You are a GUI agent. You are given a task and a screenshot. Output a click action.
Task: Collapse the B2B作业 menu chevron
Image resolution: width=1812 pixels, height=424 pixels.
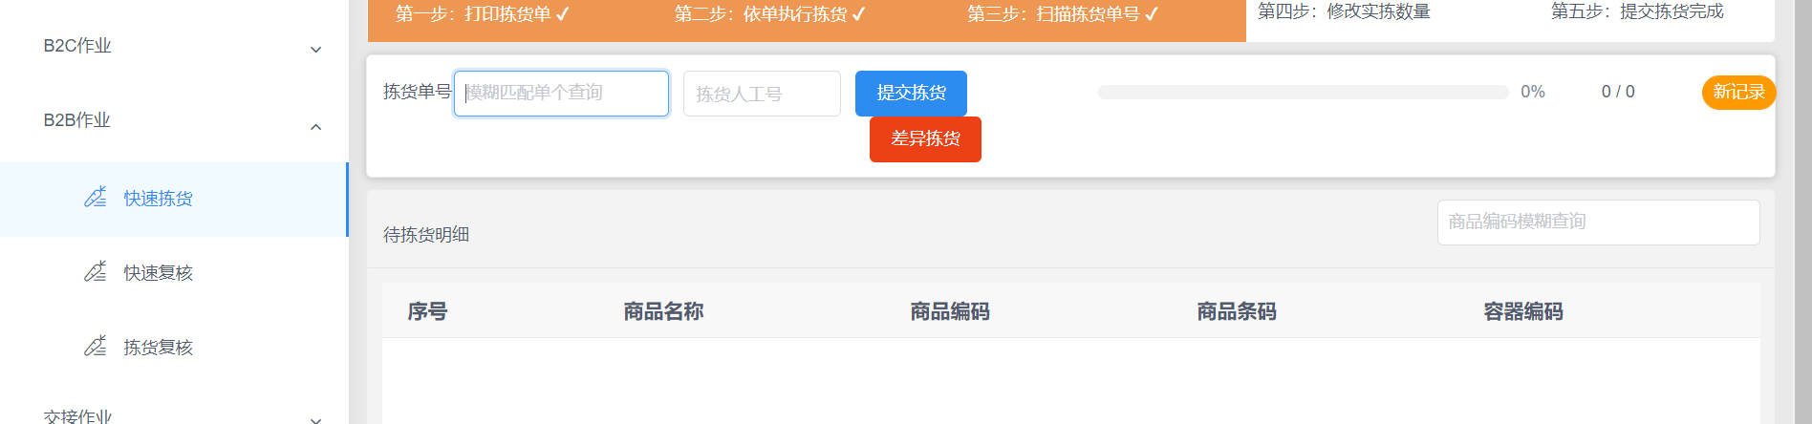[x=315, y=127]
